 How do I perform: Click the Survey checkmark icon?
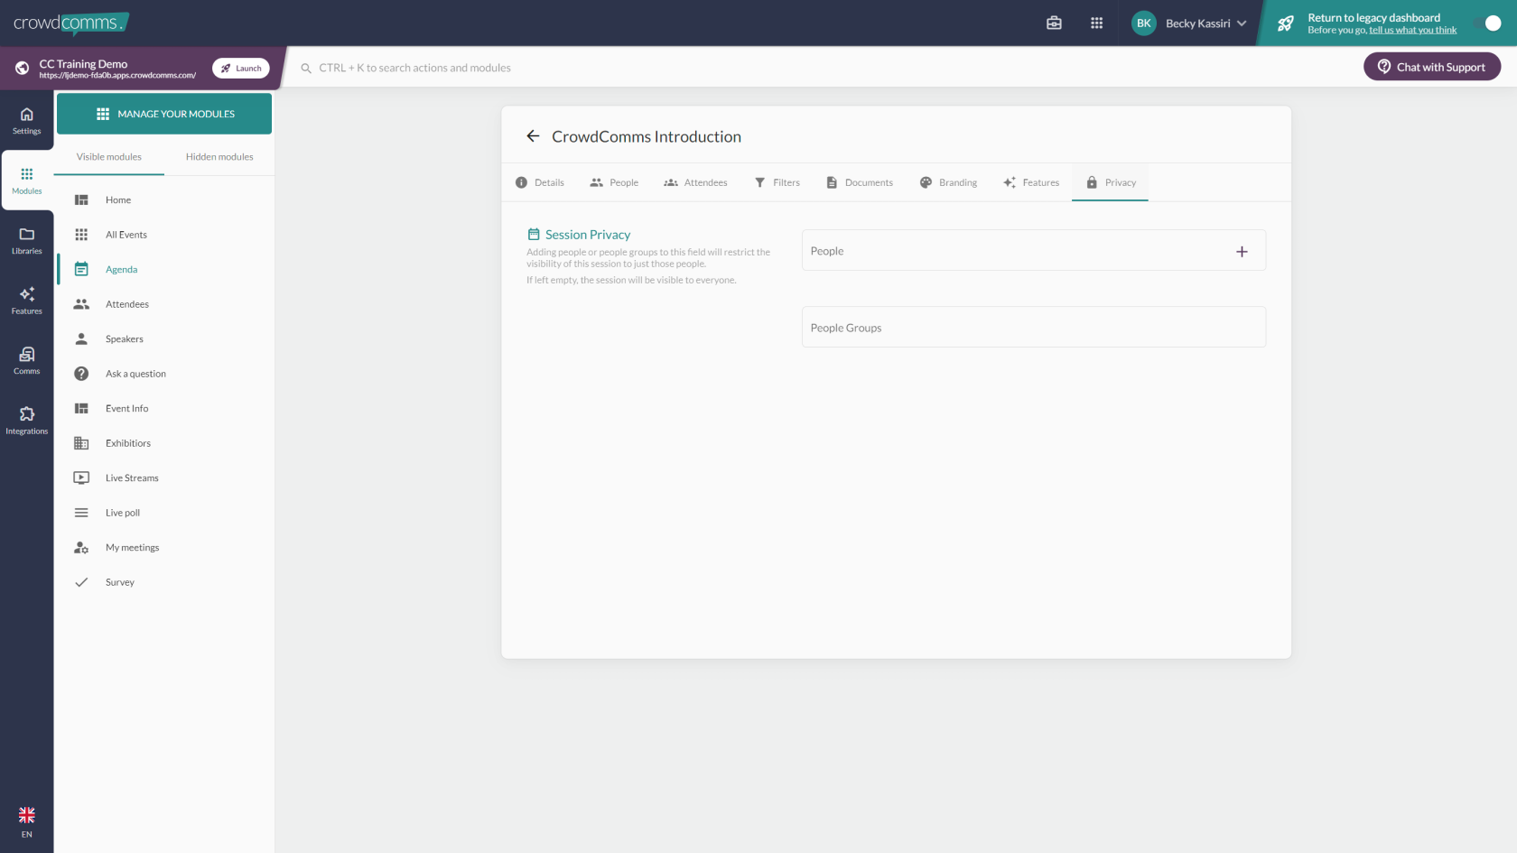point(81,582)
